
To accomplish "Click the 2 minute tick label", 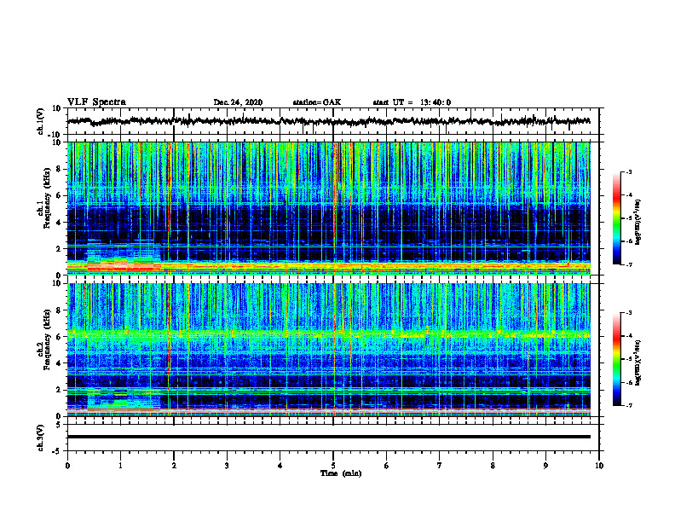I will click(x=174, y=466).
